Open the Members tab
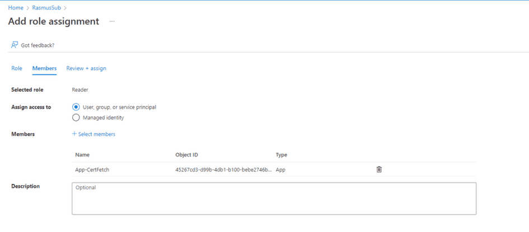 pyautogui.click(x=44, y=68)
